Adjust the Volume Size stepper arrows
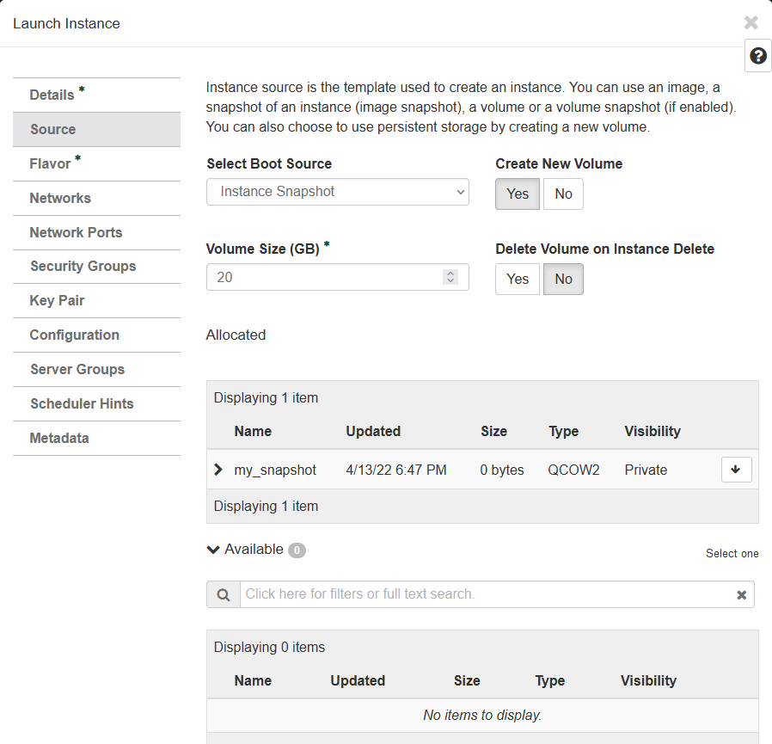772x744 pixels. coord(450,277)
